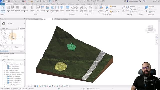Viewport: 160px width, 90px height.
Task: Click the Component tool icon
Action: coord(24,7)
